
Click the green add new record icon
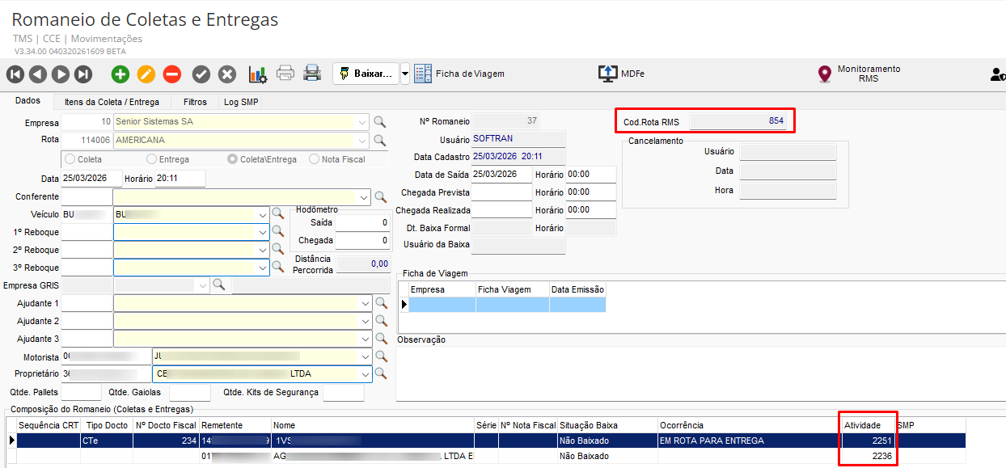[120, 74]
